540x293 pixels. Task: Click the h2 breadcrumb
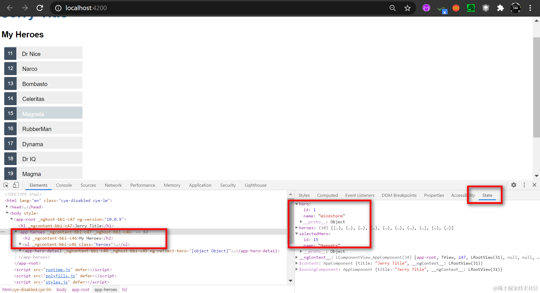125,290
